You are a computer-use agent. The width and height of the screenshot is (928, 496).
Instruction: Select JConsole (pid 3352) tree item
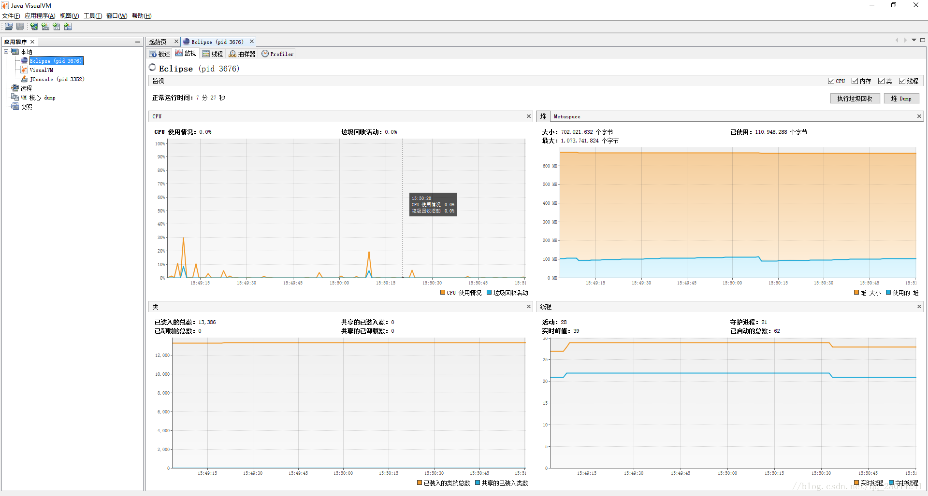(x=57, y=79)
